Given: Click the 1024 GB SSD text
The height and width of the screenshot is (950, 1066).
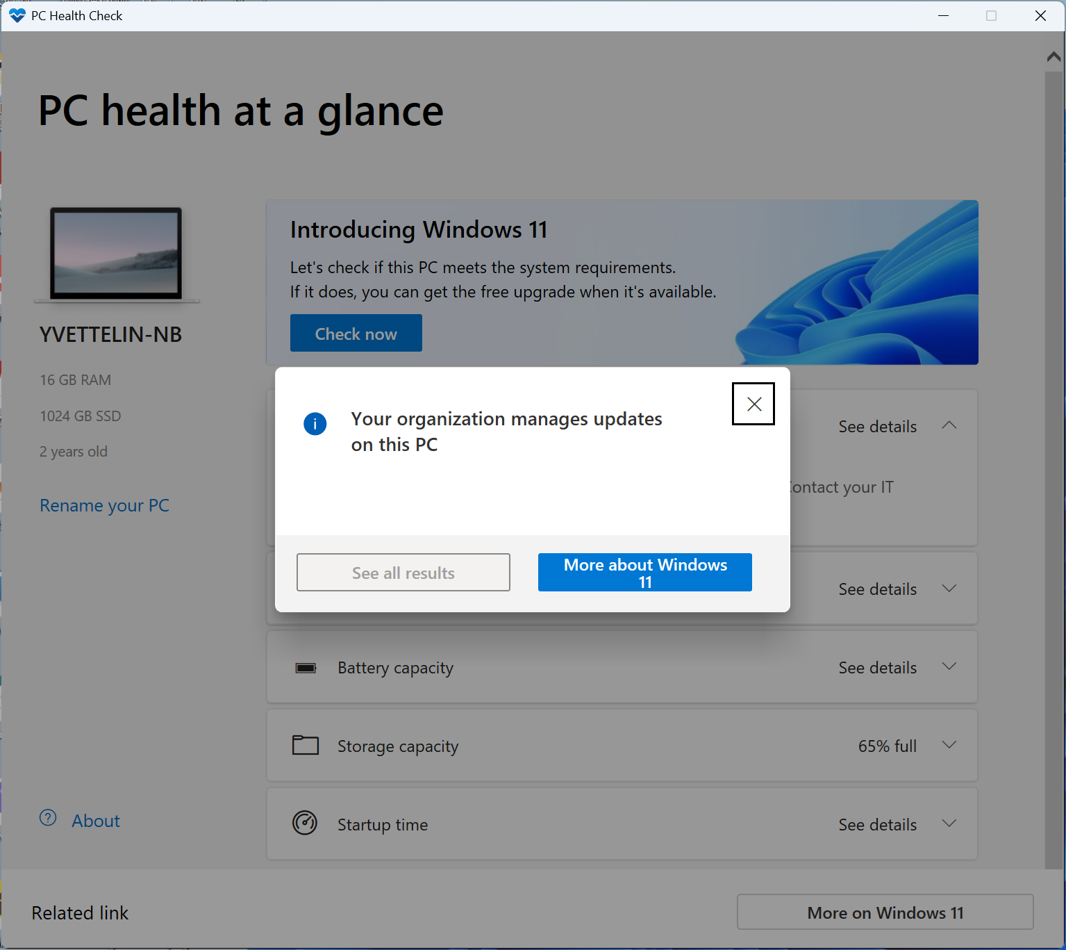Looking at the screenshot, I should click(81, 416).
